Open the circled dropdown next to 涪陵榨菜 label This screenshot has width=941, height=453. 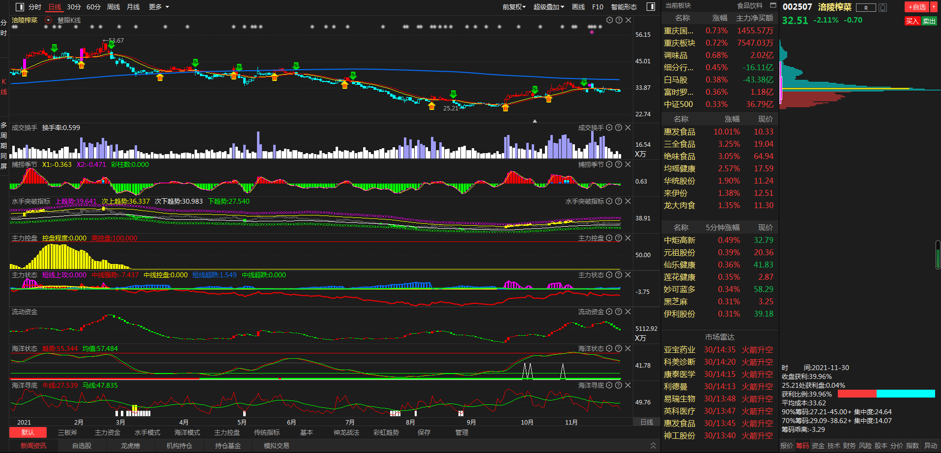(48, 20)
